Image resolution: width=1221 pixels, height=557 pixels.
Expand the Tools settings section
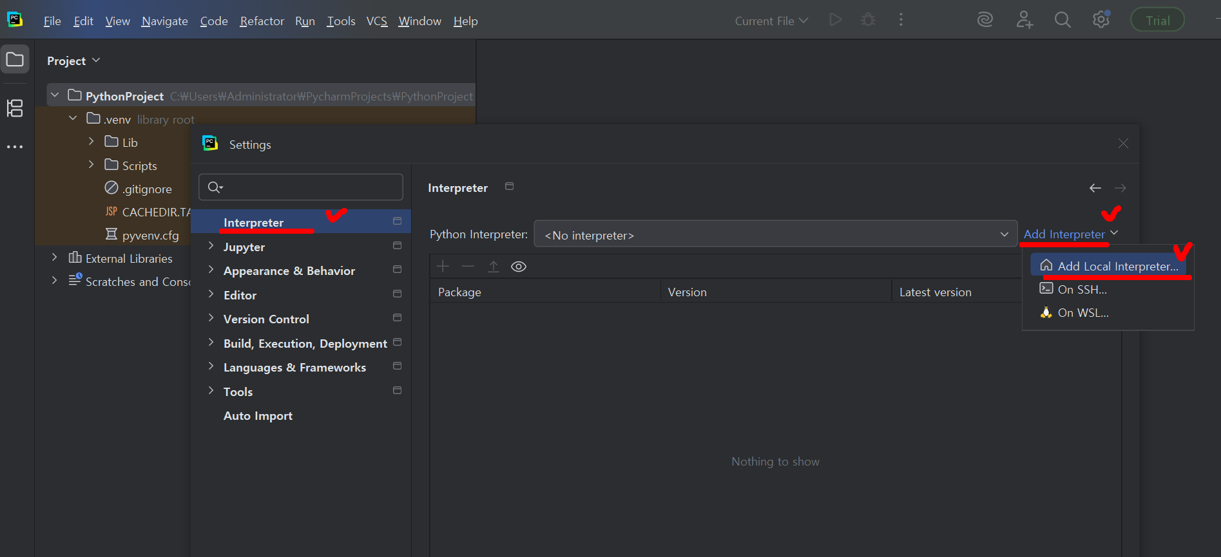point(211,391)
